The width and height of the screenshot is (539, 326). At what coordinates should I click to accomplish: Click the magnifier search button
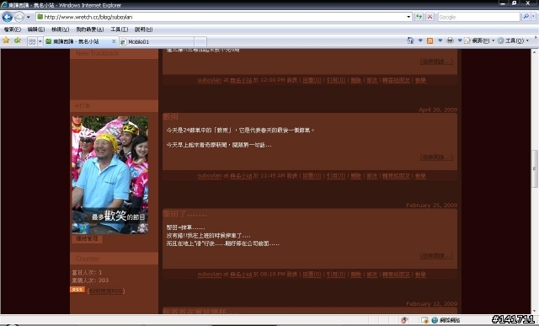[x=526, y=17]
